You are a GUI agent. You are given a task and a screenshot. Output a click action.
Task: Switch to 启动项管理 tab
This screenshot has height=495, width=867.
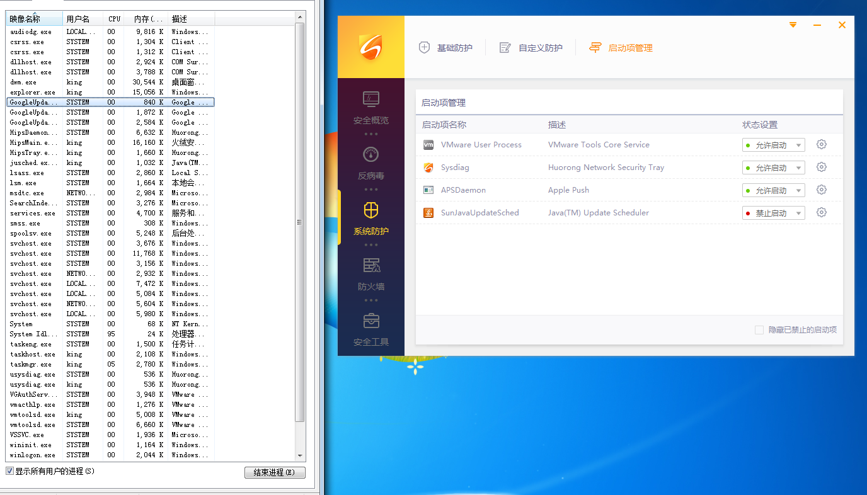point(621,48)
